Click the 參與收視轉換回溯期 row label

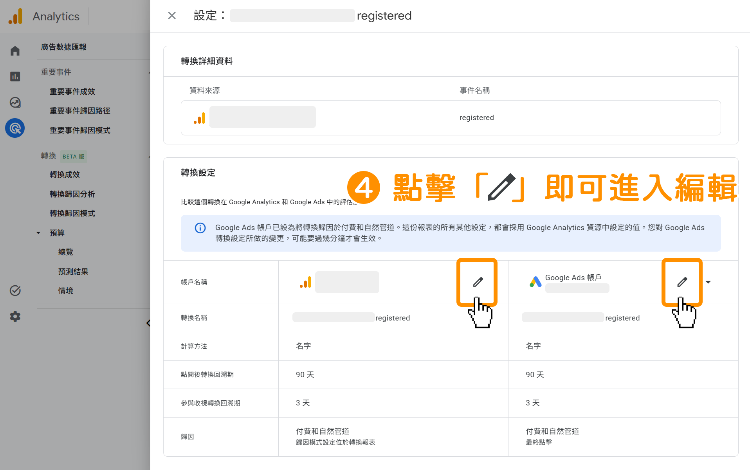tap(211, 403)
